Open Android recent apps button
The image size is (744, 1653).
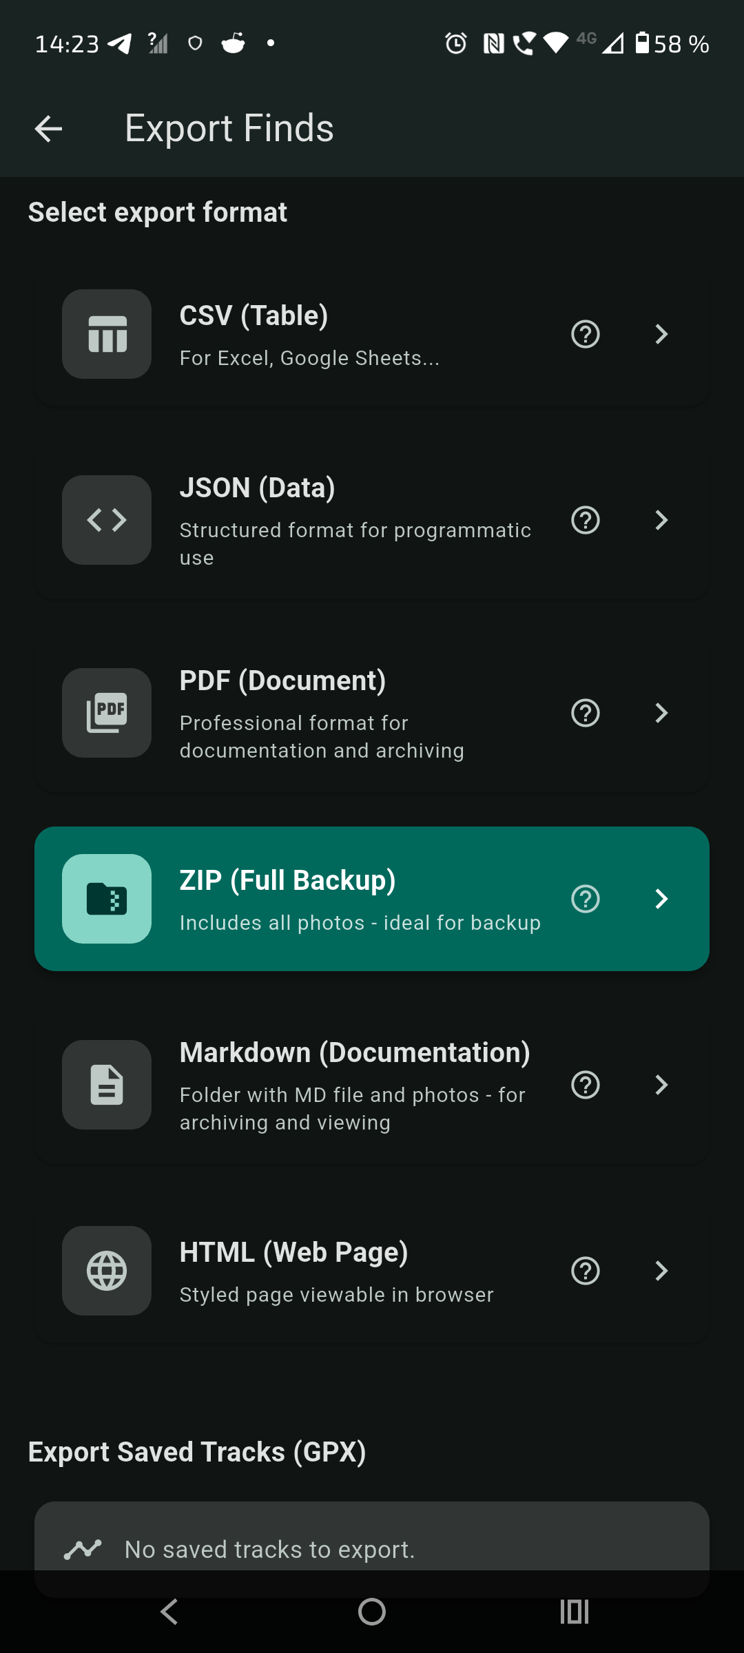(x=575, y=1612)
